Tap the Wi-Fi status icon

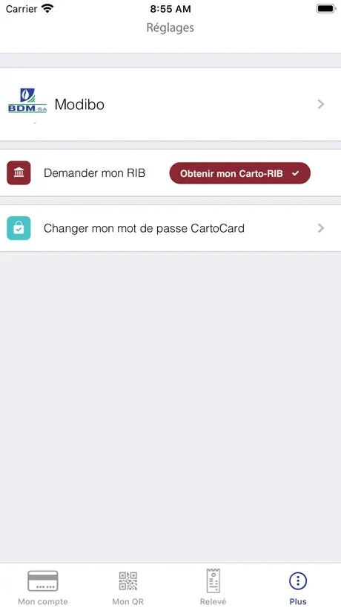coord(48,8)
